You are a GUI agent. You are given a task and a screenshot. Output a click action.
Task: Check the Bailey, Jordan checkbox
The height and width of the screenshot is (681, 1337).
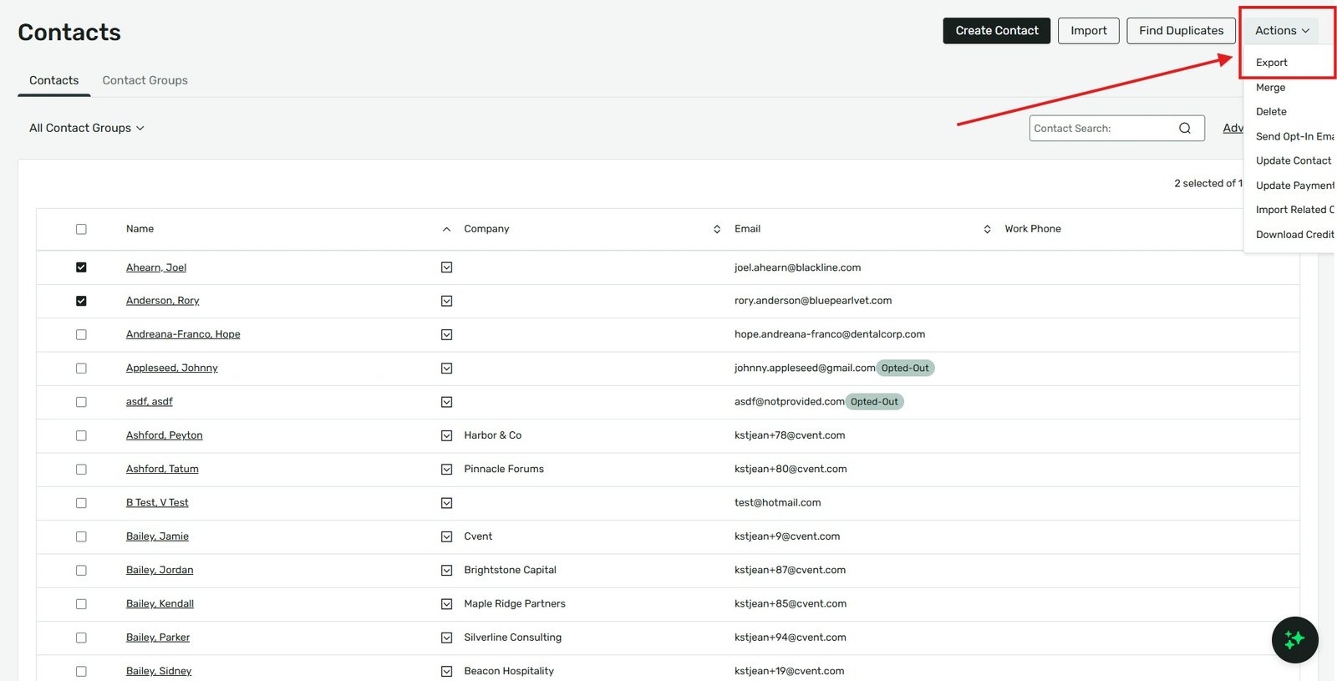[81, 571]
